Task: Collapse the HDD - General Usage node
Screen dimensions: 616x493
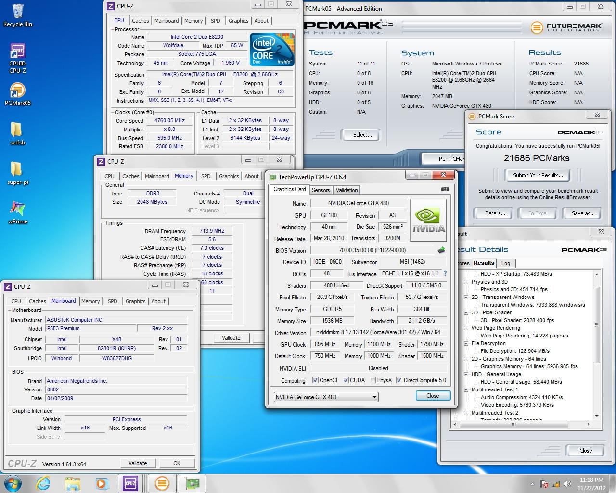Action: (x=466, y=374)
